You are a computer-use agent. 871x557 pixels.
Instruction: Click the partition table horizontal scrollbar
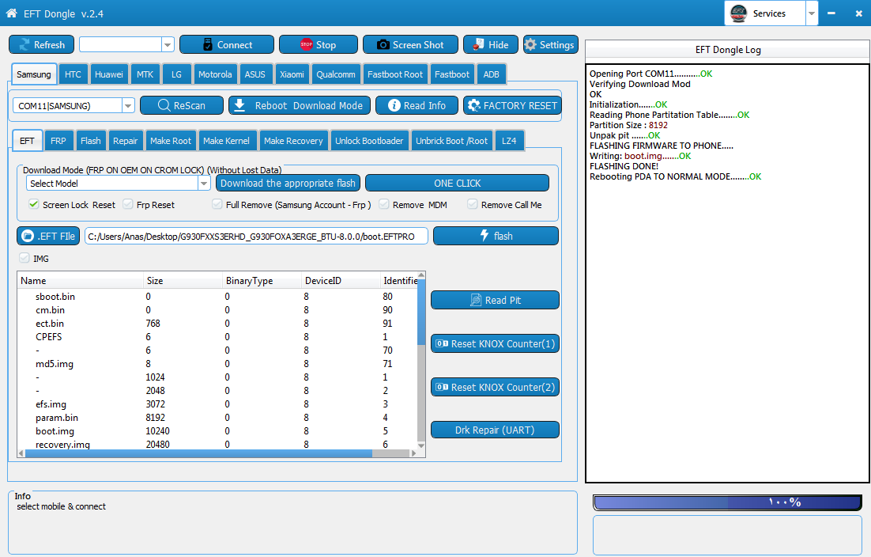coord(217,453)
